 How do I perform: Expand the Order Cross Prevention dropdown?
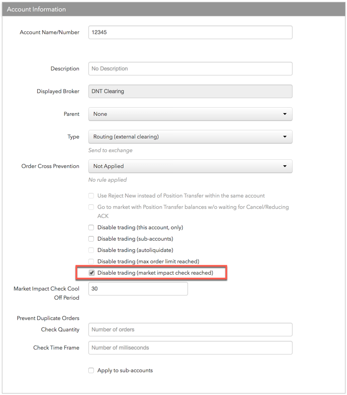[x=190, y=166]
